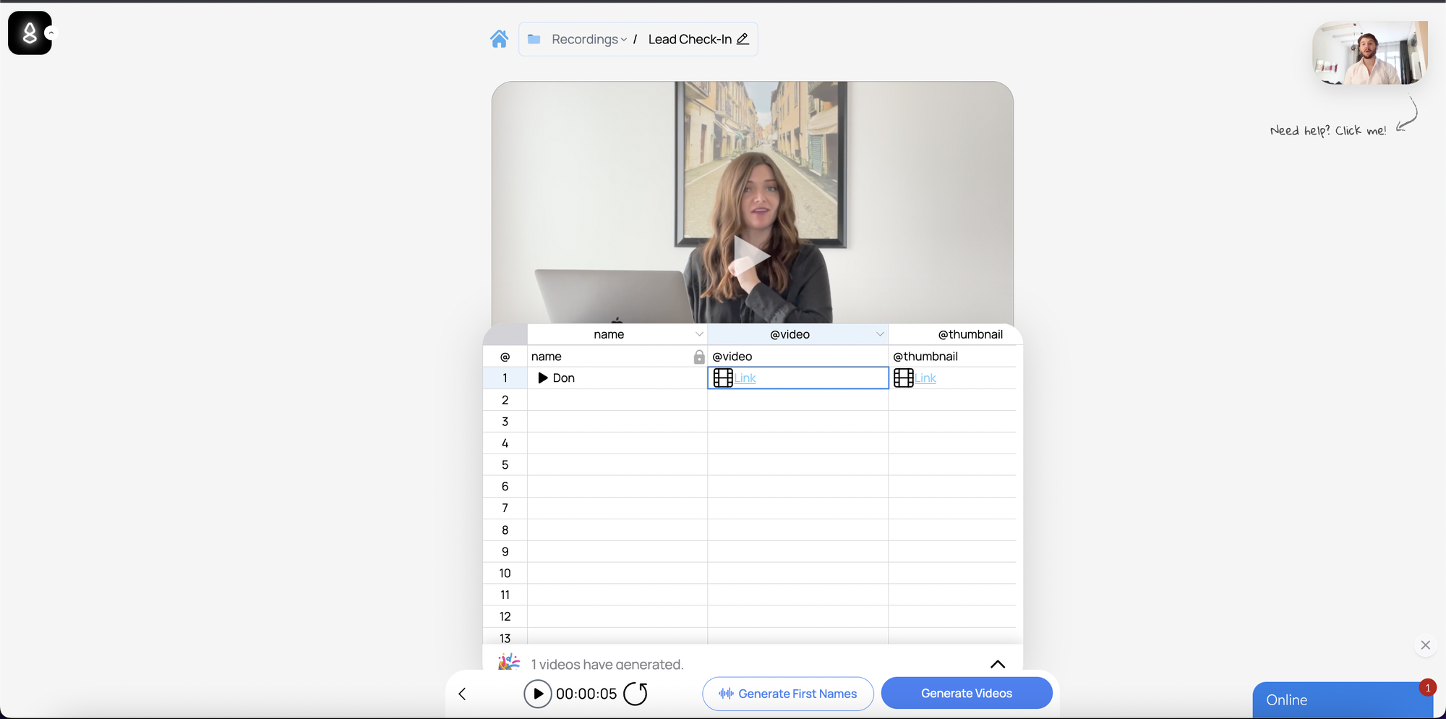Open the app logo menu at top left
This screenshot has height=719, width=1446.
(x=30, y=33)
